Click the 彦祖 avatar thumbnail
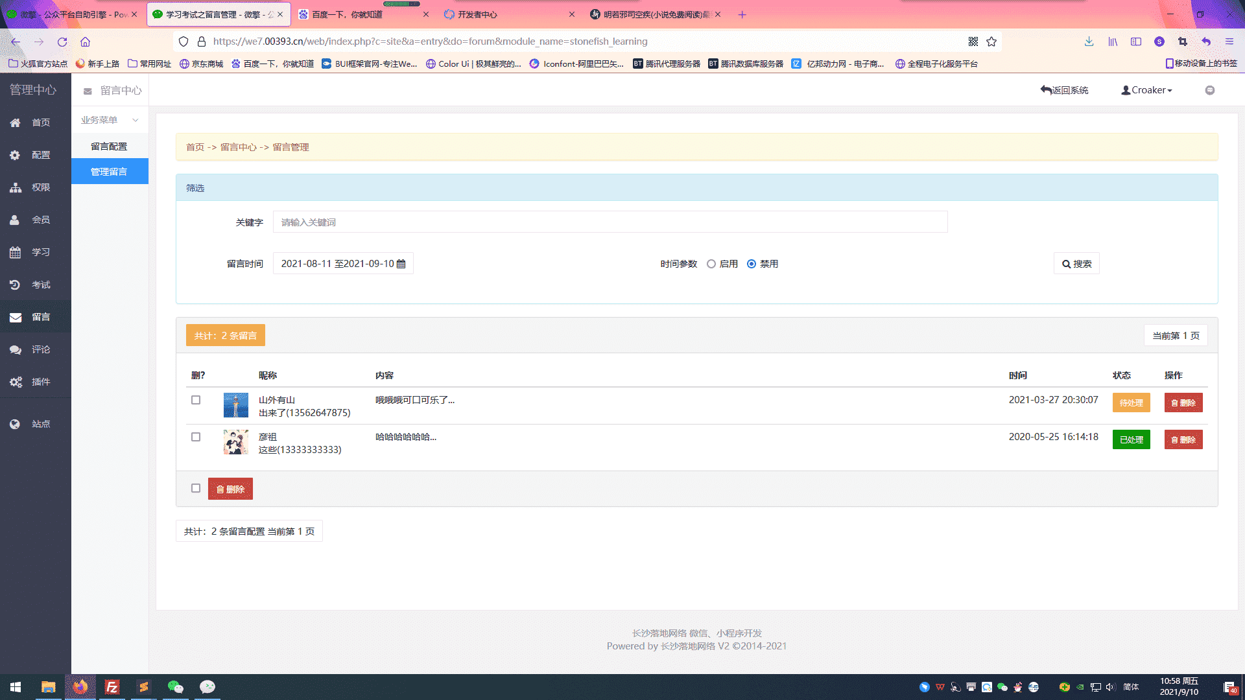The height and width of the screenshot is (700, 1245). (236, 442)
